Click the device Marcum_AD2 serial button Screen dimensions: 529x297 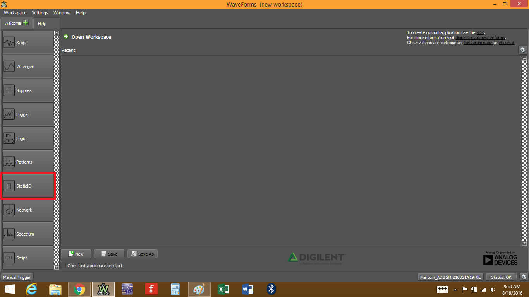point(451,277)
